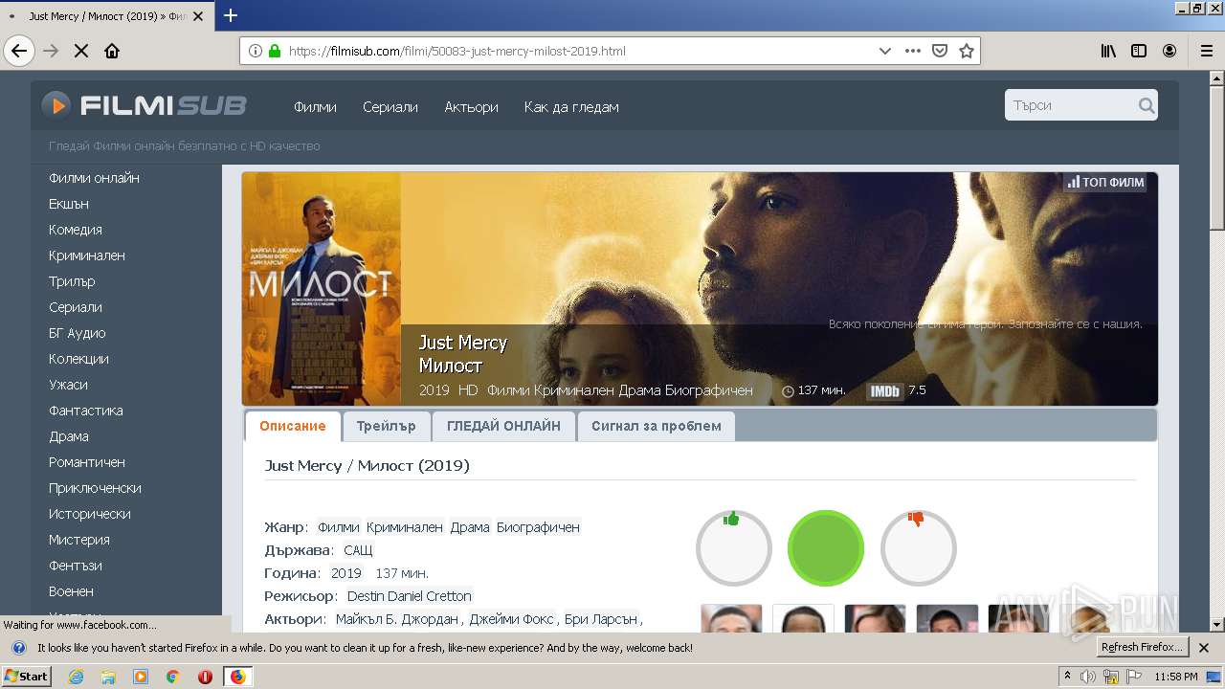The width and height of the screenshot is (1225, 689).
Task: Give a thumbs-up rating
Action: [x=734, y=547]
